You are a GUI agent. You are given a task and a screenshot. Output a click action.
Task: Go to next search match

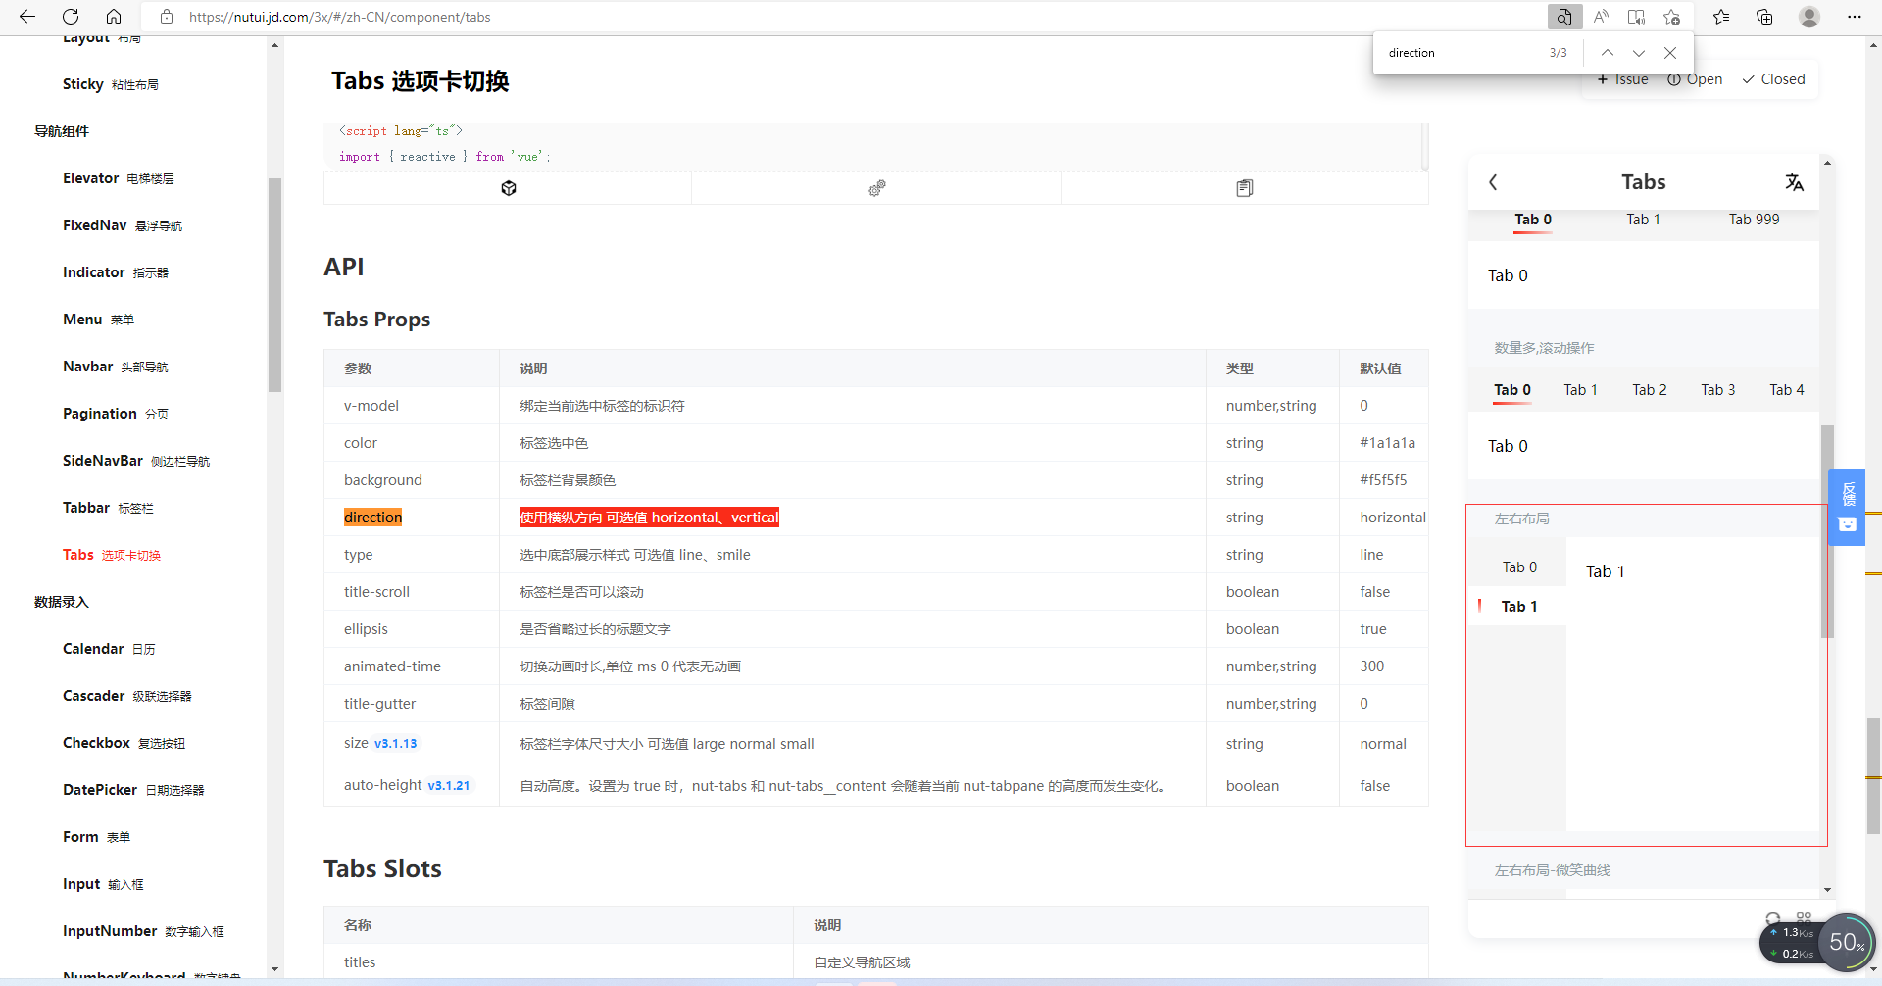(x=1638, y=52)
